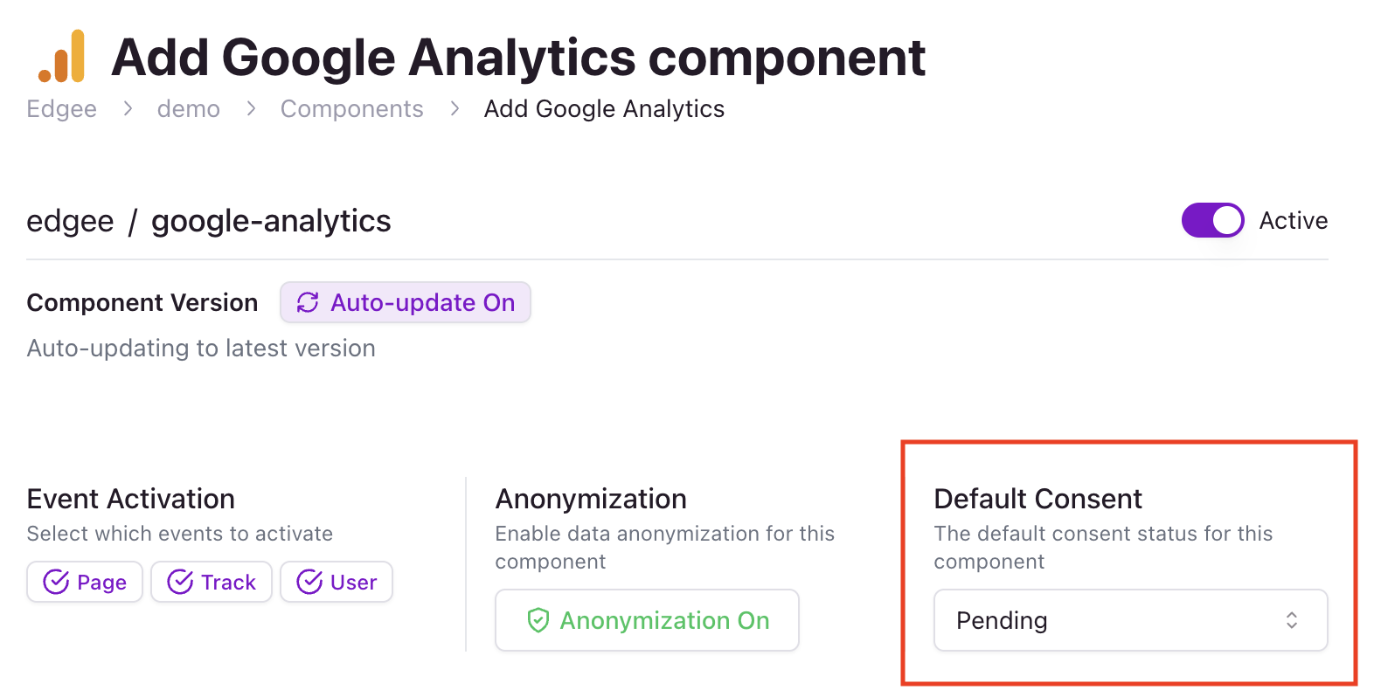Screen dimensions: 1374x697
Task: Click the checkmark circle icon on Track
Action: [180, 582]
